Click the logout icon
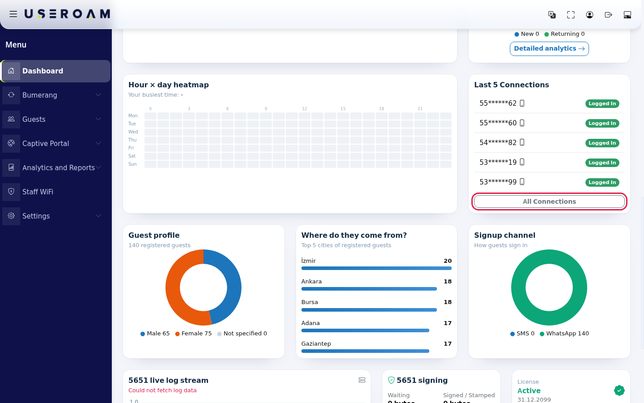Screen dimensions: 644x403 point(608,15)
